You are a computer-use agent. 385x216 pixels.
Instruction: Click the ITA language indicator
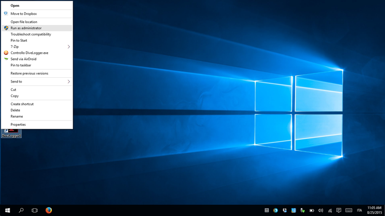(x=359, y=210)
